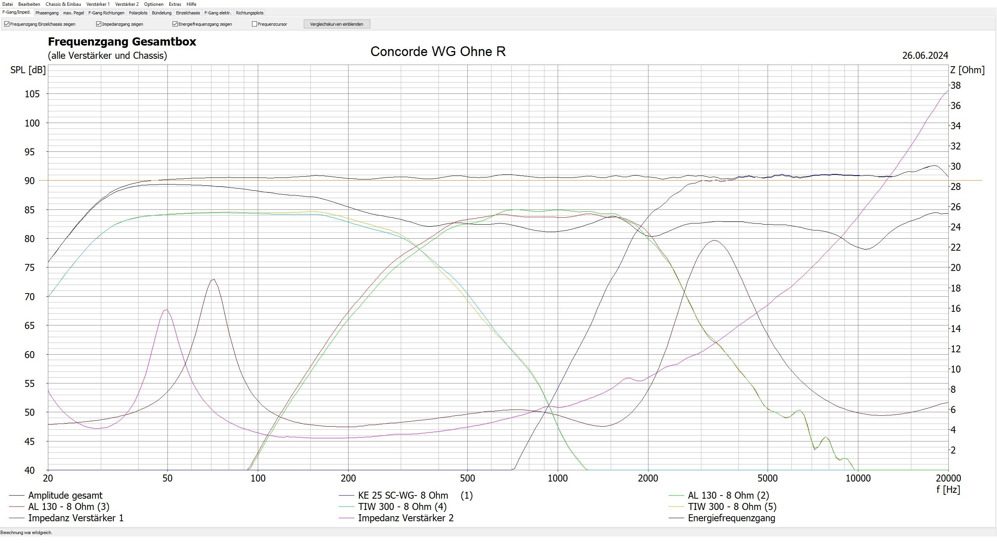This screenshot has width=997, height=545.
Task: Open the Richtungsplots tab
Action: pyautogui.click(x=249, y=13)
